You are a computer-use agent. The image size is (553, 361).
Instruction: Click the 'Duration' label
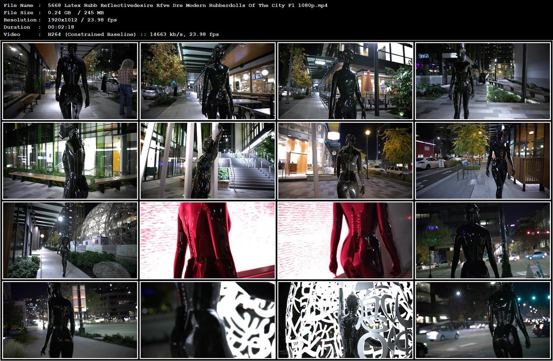tap(16, 27)
